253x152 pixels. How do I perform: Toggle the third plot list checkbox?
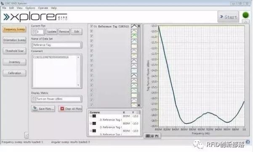[x=91, y=36]
